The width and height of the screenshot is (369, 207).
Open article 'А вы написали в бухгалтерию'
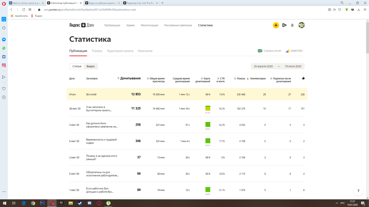click(x=98, y=109)
